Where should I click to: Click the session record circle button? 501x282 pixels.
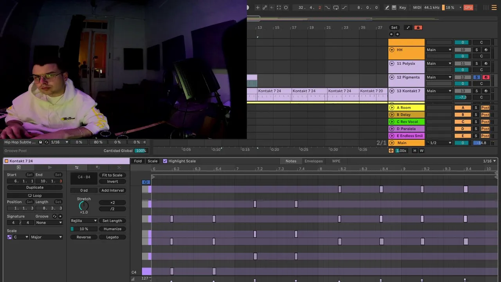click(286, 7)
